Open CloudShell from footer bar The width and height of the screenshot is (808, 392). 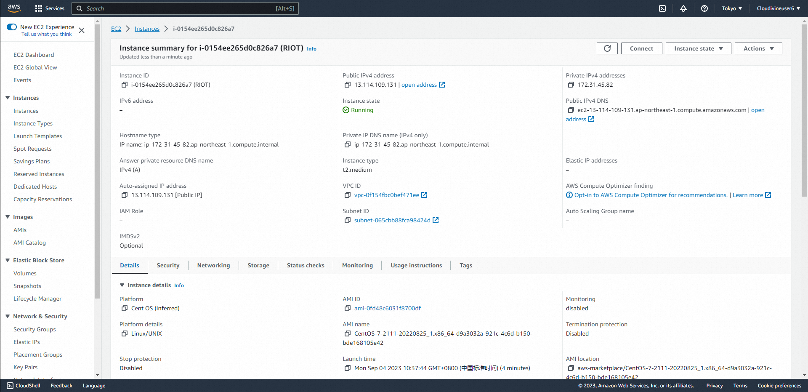(x=24, y=386)
